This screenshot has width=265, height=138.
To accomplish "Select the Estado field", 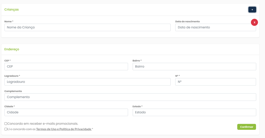I will tap(194, 112).
